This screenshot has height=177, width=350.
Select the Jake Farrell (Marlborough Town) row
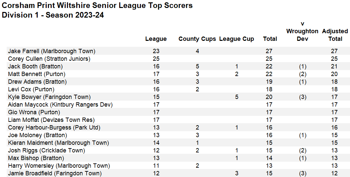52,51
